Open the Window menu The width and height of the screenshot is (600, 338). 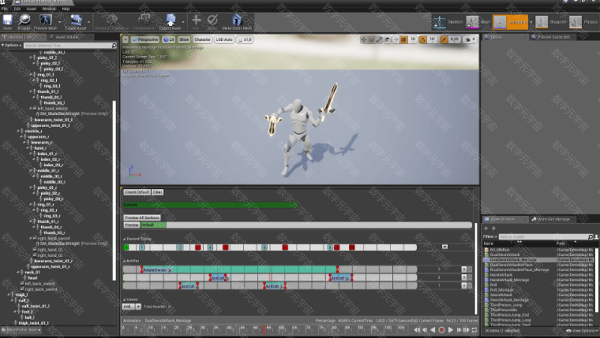coord(49,8)
